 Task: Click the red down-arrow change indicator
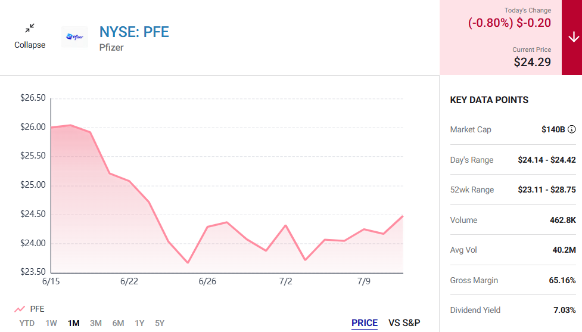click(x=574, y=37)
